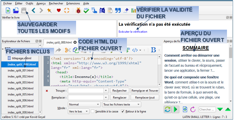Select titlepage.xhtml in the file explorer
This screenshot has width=234, height=120.
(21, 58)
